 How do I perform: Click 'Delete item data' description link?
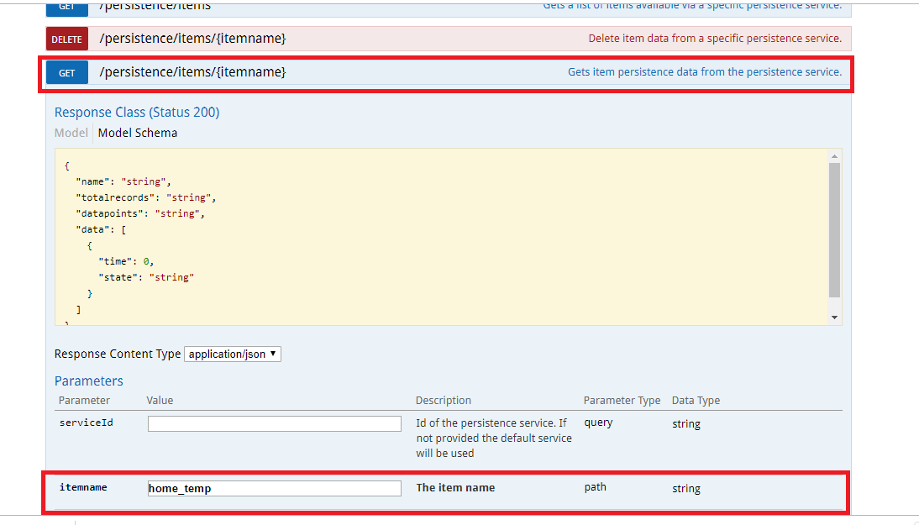pyautogui.click(x=714, y=39)
